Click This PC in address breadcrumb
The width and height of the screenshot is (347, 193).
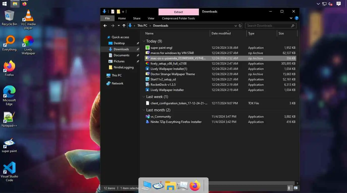(142, 26)
